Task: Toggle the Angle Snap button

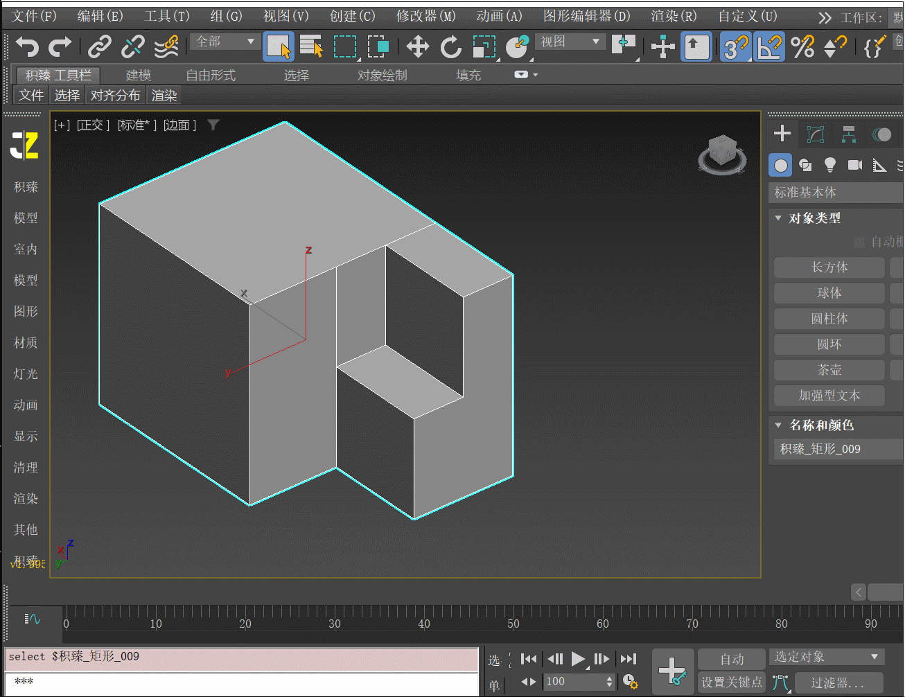Action: click(769, 47)
